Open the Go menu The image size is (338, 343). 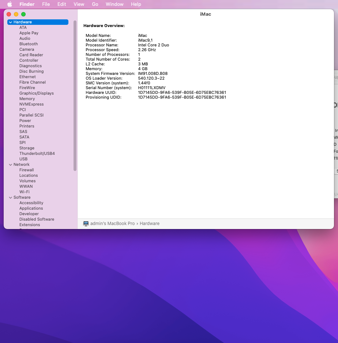click(95, 4)
